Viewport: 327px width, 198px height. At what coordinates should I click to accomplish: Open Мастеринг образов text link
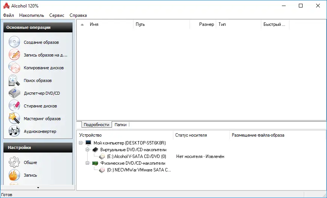point(42,119)
